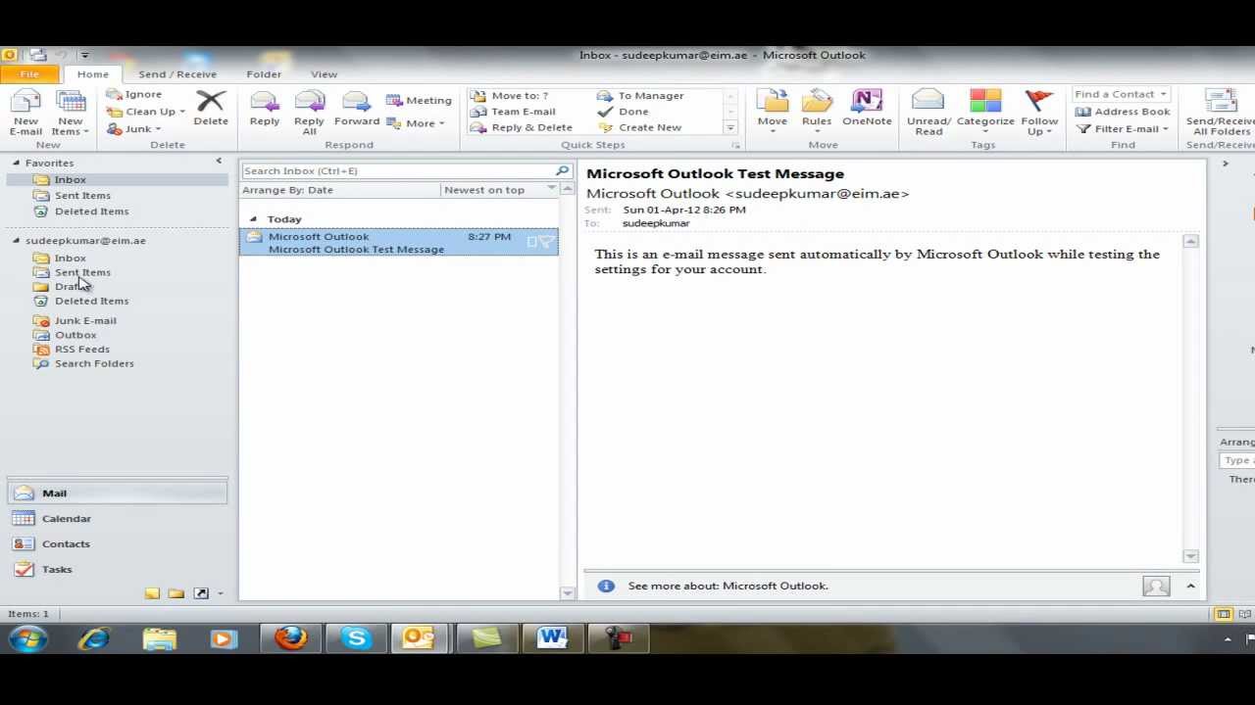The image size is (1255, 705).
Task: Open the Outbox folder
Action: click(x=75, y=335)
